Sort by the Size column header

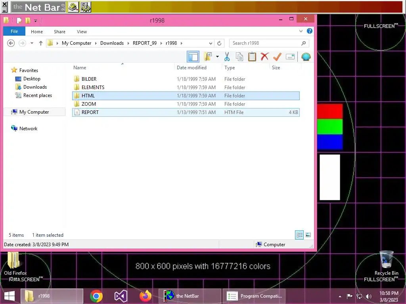[285, 67]
